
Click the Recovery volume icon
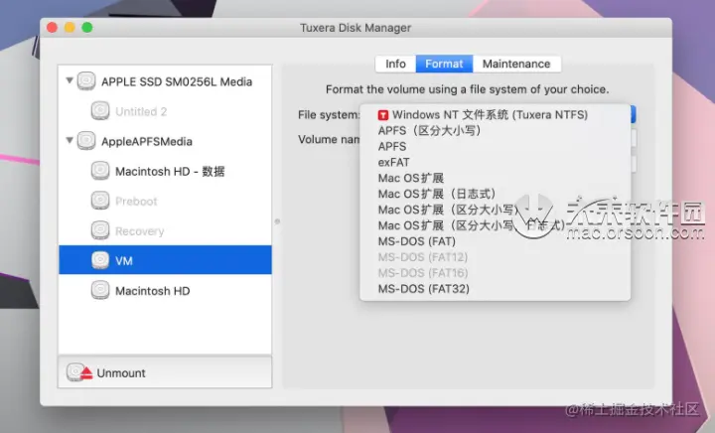tap(100, 230)
